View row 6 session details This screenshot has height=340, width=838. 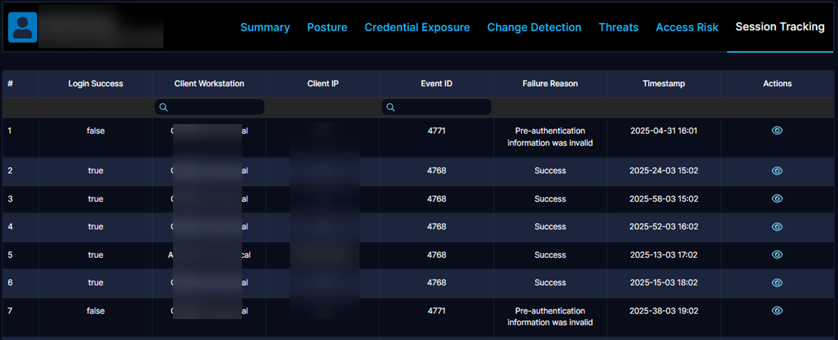[x=777, y=282]
